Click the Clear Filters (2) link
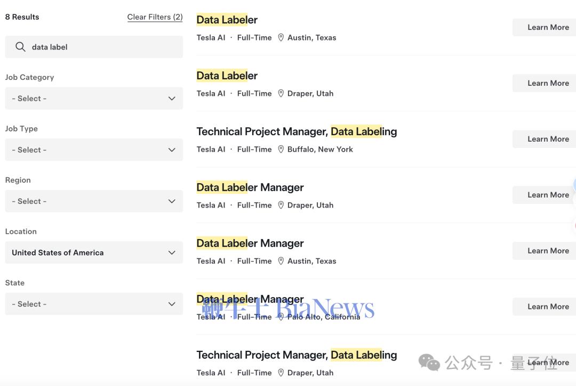 click(x=155, y=17)
